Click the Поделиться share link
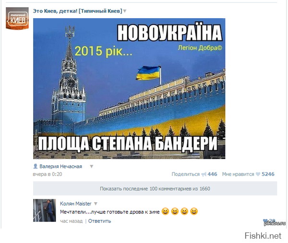The image size is (288, 243). pyautogui.click(x=185, y=174)
